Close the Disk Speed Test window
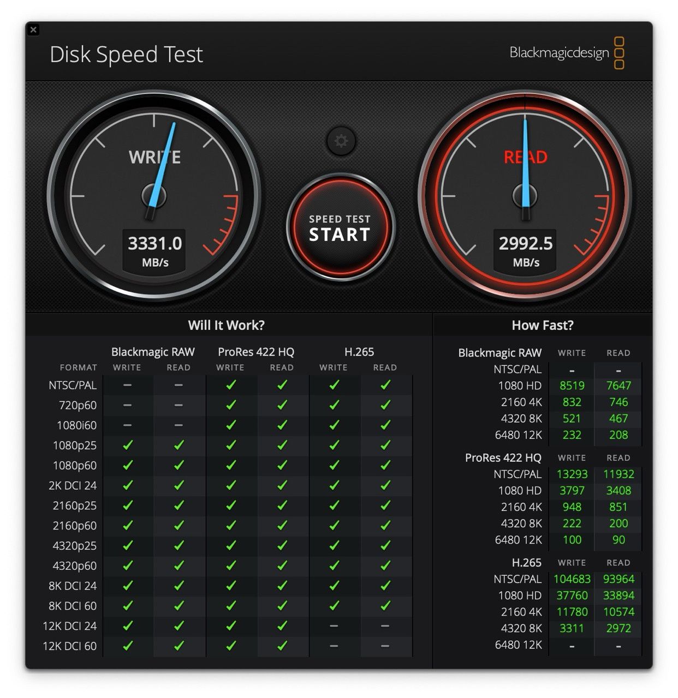 (x=33, y=29)
